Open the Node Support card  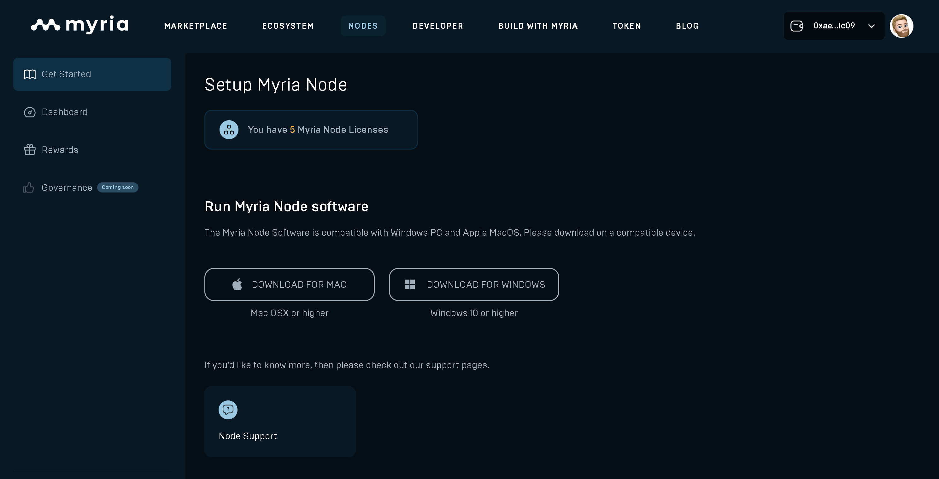click(x=280, y=422)
